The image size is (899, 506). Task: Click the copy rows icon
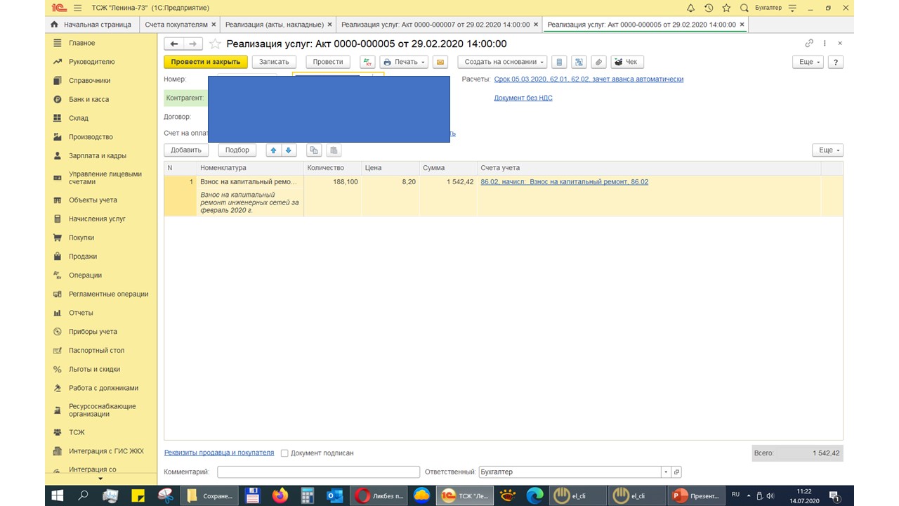(x=314, y=150)
